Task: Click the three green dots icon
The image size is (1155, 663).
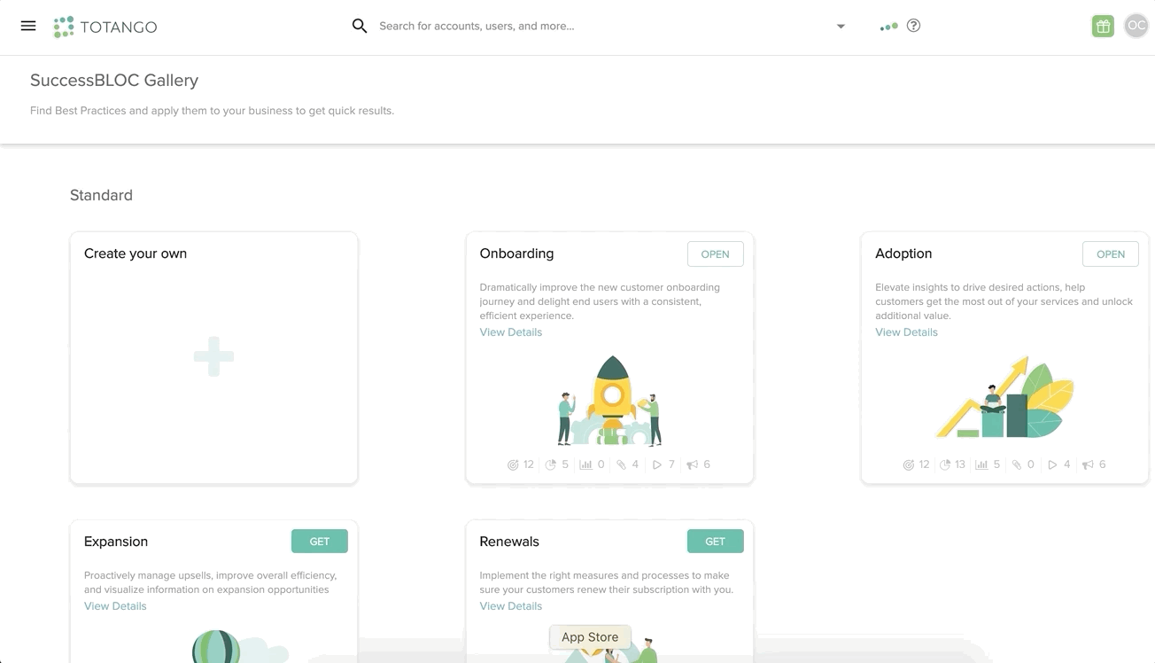Action: tap(888, 27)
